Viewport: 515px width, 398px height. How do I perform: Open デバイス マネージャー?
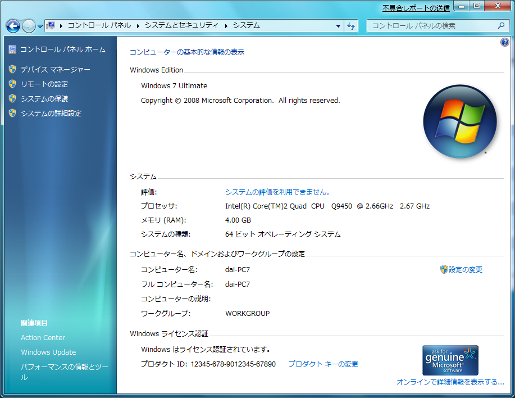click(55, 69)
